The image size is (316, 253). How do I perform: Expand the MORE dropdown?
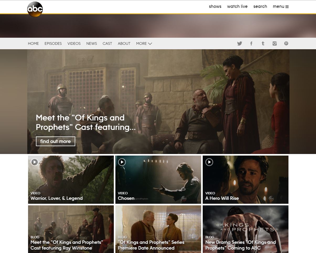point(144,43)
